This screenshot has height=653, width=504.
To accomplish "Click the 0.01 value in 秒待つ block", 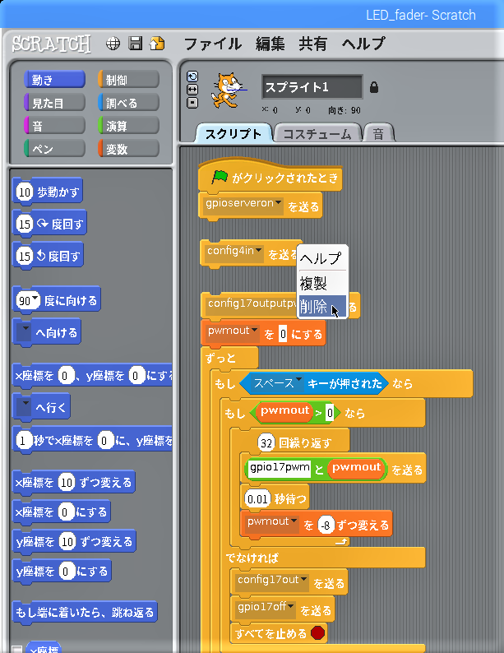I will (257, 498).
